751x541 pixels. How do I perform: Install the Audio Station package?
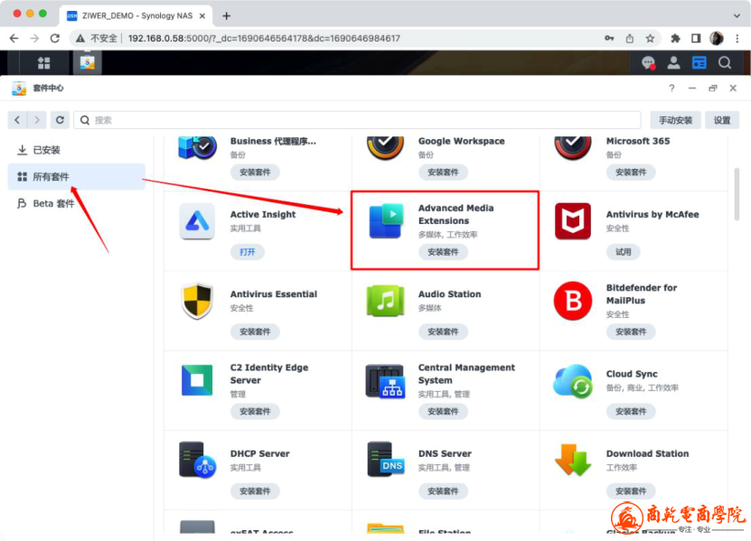pyautogui.click(x=443, y=331)
